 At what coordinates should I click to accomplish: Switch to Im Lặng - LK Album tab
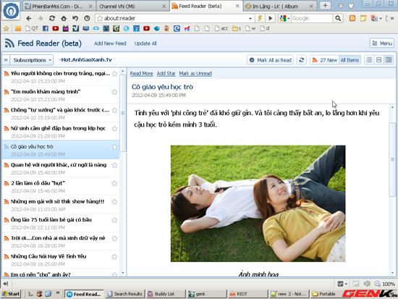coord(279,6)
